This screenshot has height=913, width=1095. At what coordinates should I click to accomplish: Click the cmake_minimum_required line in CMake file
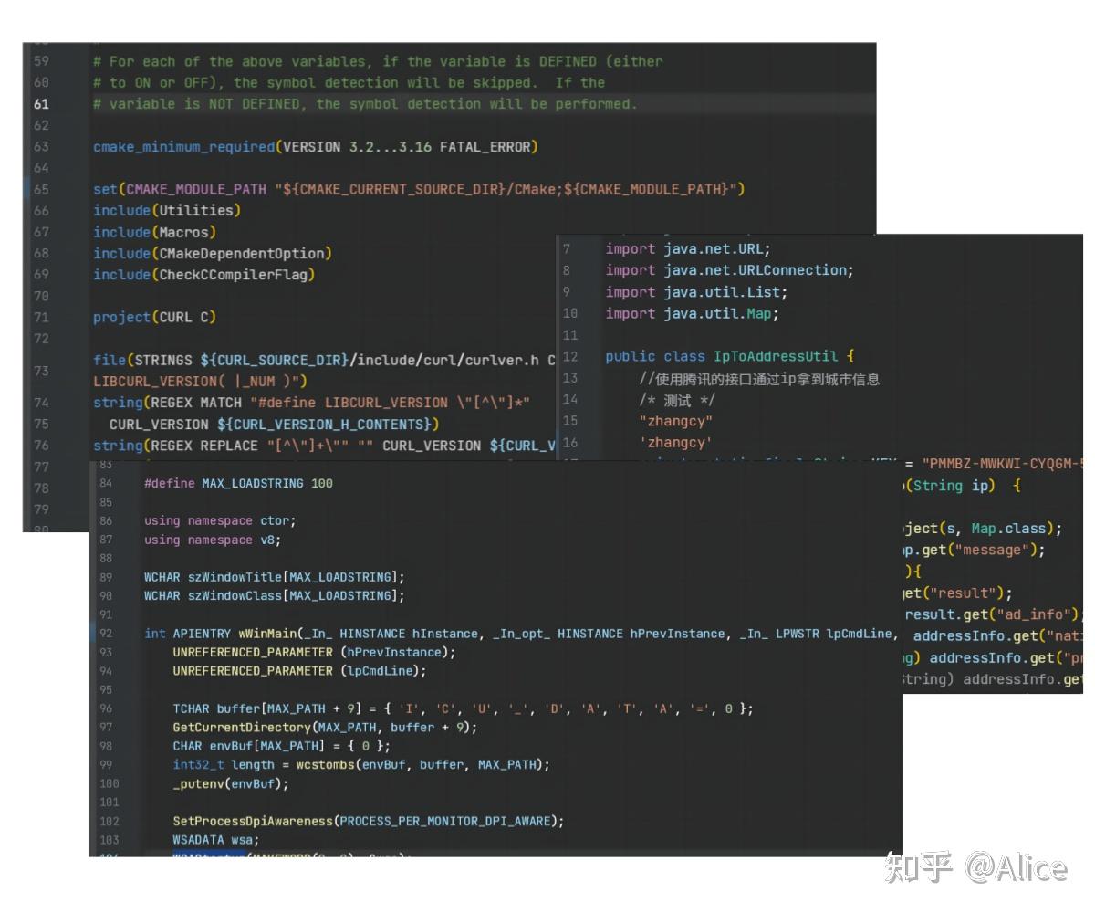point(316,147)
